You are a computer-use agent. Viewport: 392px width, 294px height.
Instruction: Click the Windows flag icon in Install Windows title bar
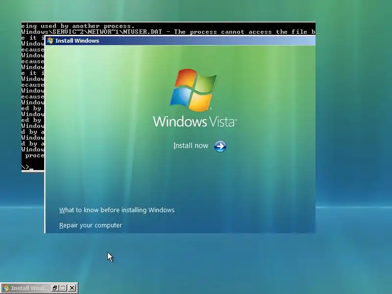tap(50, 41)
